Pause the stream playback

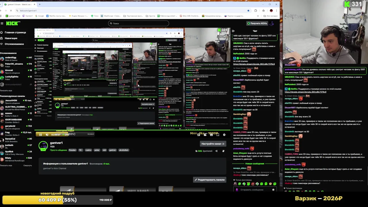tap(41, 135)
